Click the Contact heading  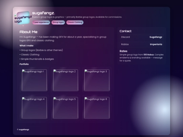(x=125, y=31)
